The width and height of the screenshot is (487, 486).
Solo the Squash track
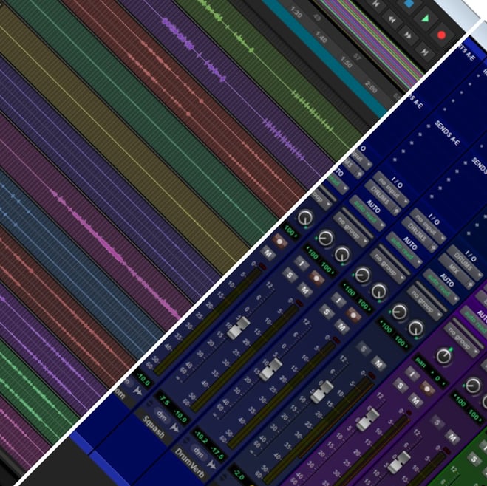(x=290, y=275)
